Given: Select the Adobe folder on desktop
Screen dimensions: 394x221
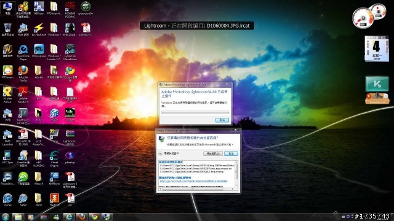Looking at the screenshot, I should pyautogui.click(x=38, y=72).
